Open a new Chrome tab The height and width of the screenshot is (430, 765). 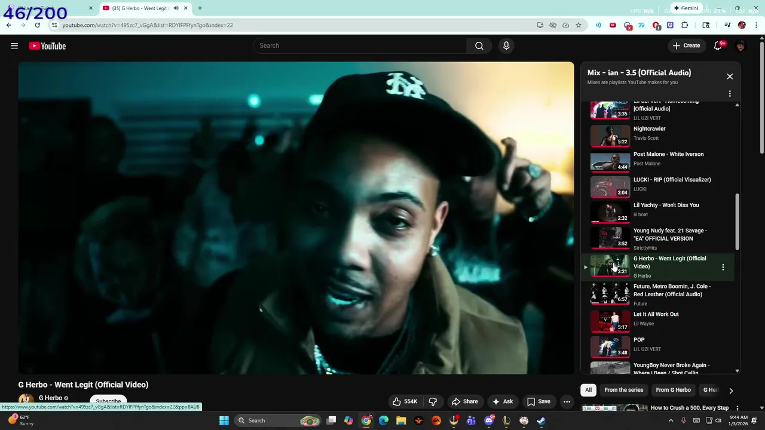click(x=200, y=8)
